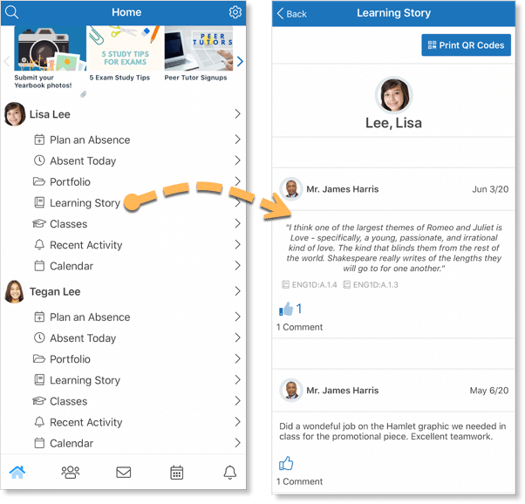Open ENG1D:A.1.4 expectation tag
The image size is (525, 504).
pos(310,284)
